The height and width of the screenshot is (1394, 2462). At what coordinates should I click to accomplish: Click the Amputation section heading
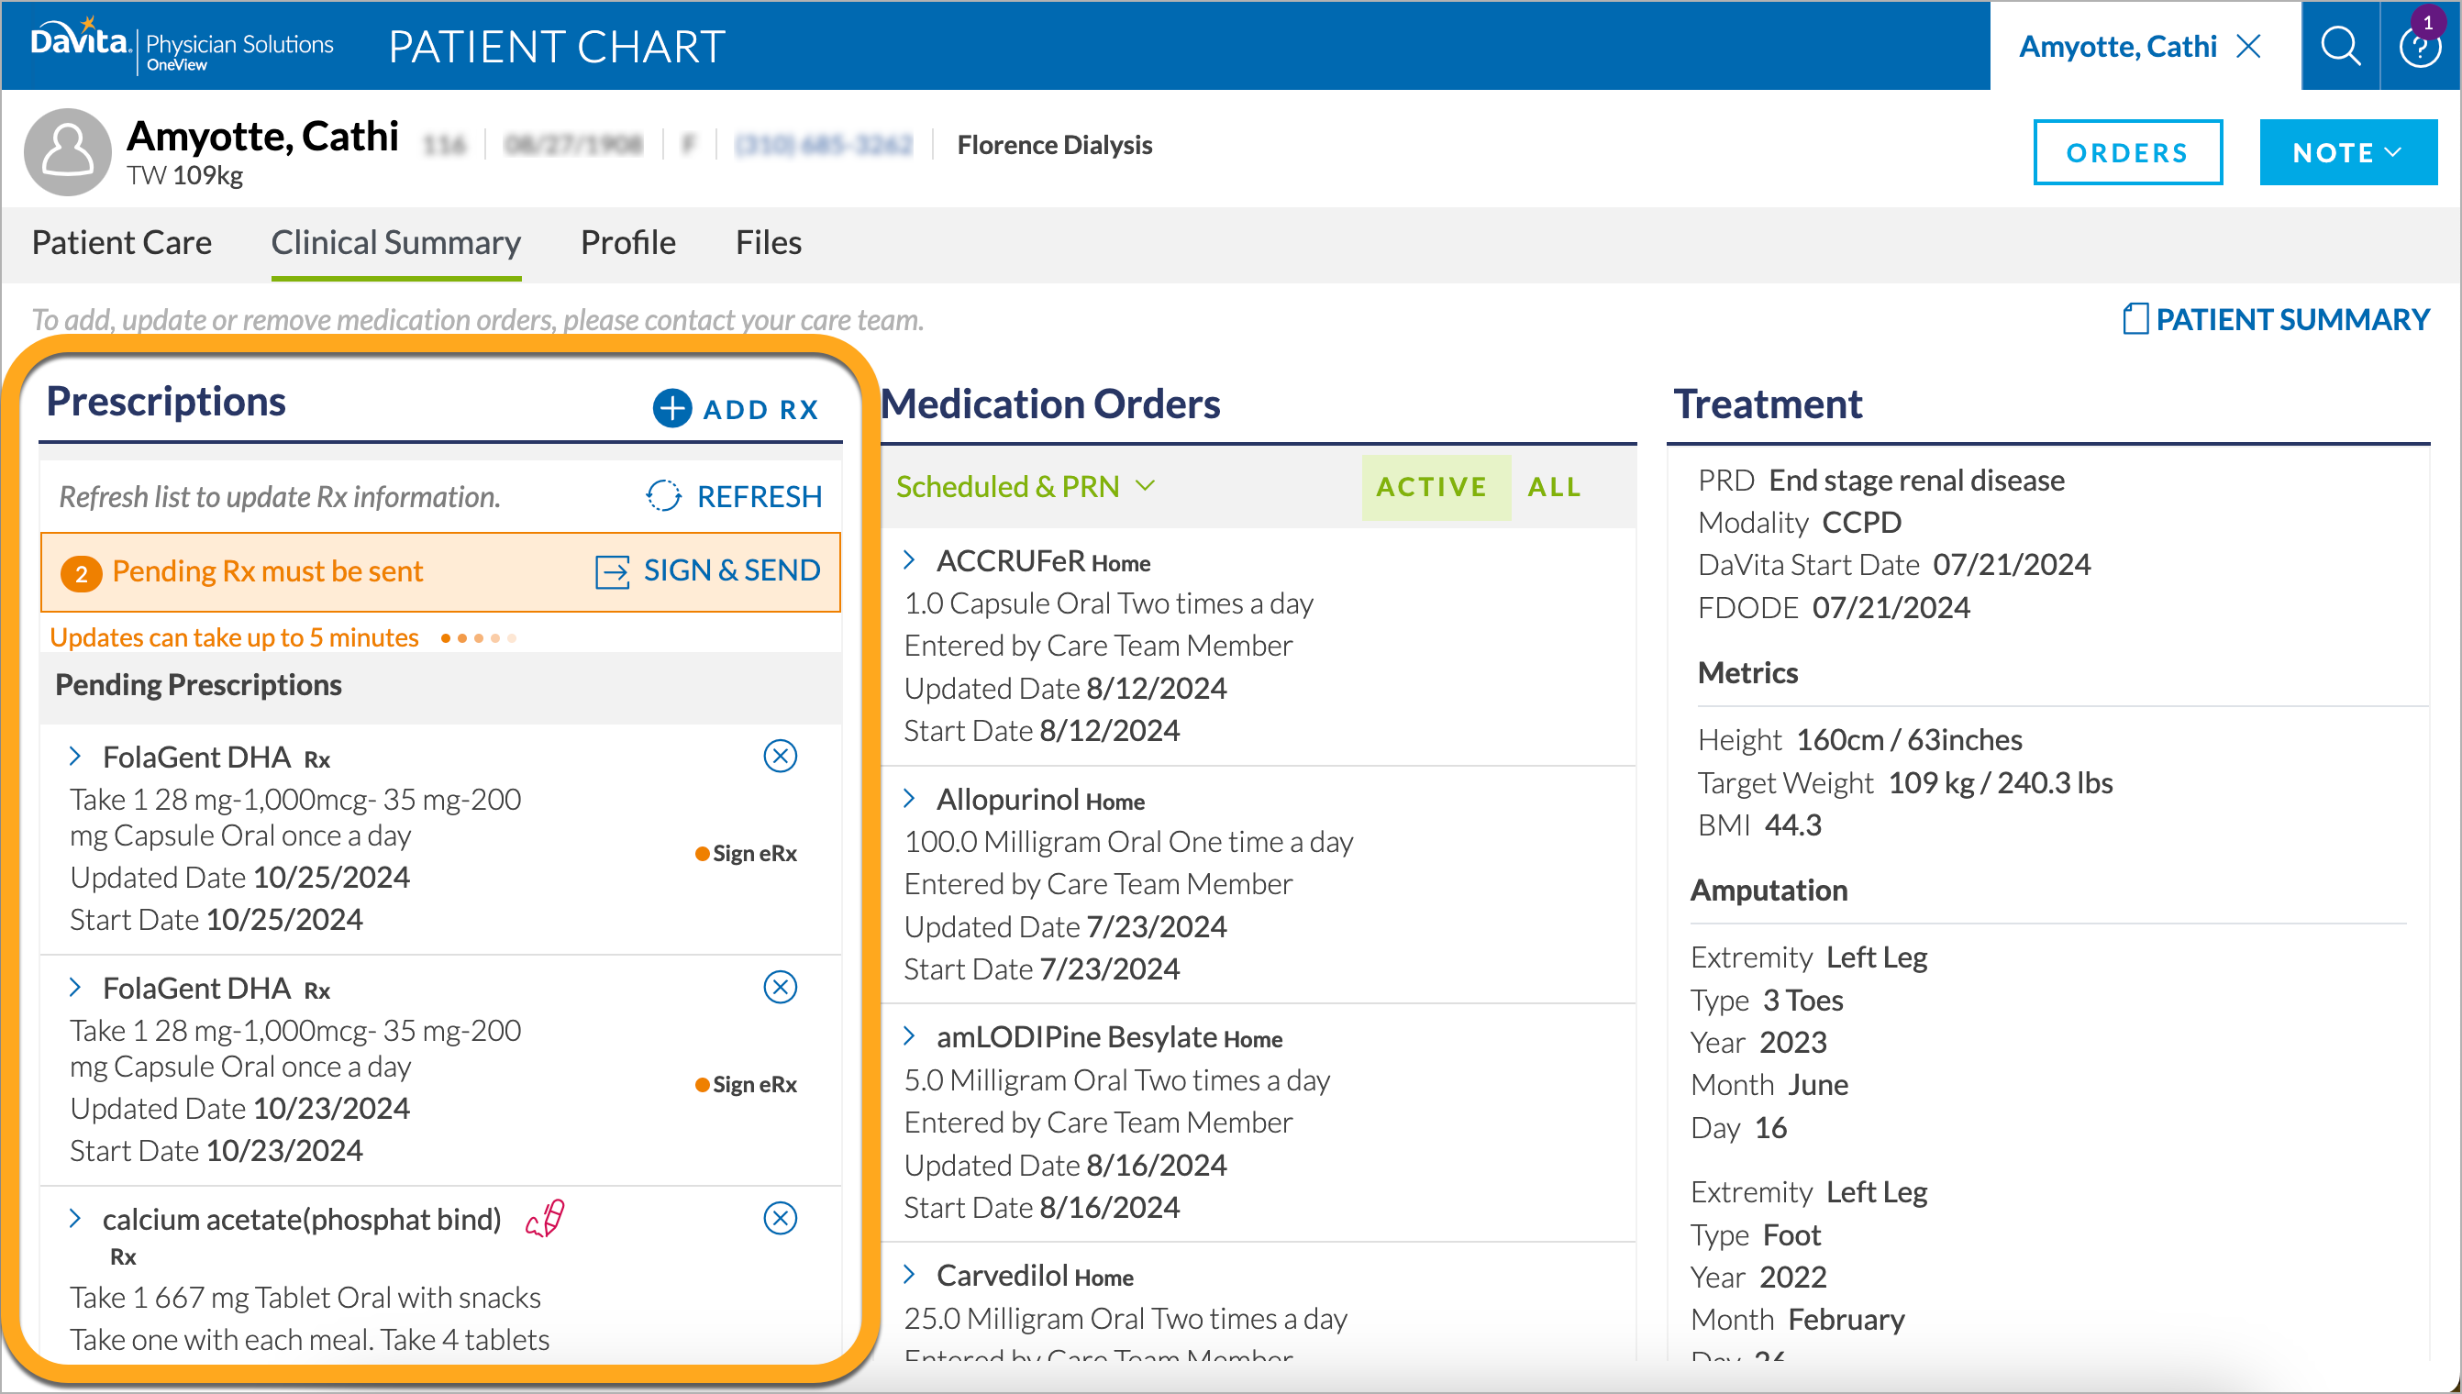[1769, 890]
